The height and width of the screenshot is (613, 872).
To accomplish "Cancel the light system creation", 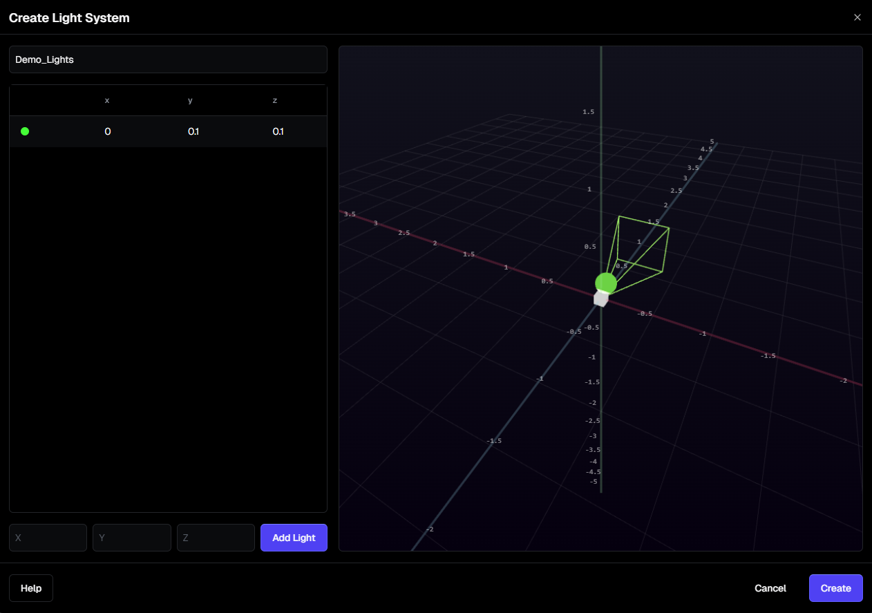I will coord(770,588).
